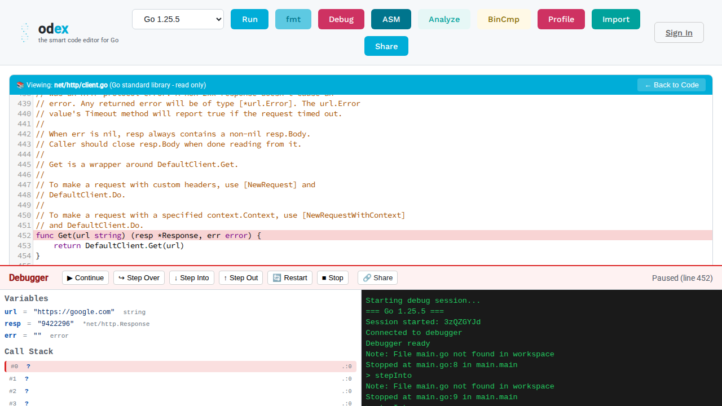Image resolution: width=722 pixels, height=406 pixels.
Task: Share the debug session via link icon
Action: click(377, 277)
